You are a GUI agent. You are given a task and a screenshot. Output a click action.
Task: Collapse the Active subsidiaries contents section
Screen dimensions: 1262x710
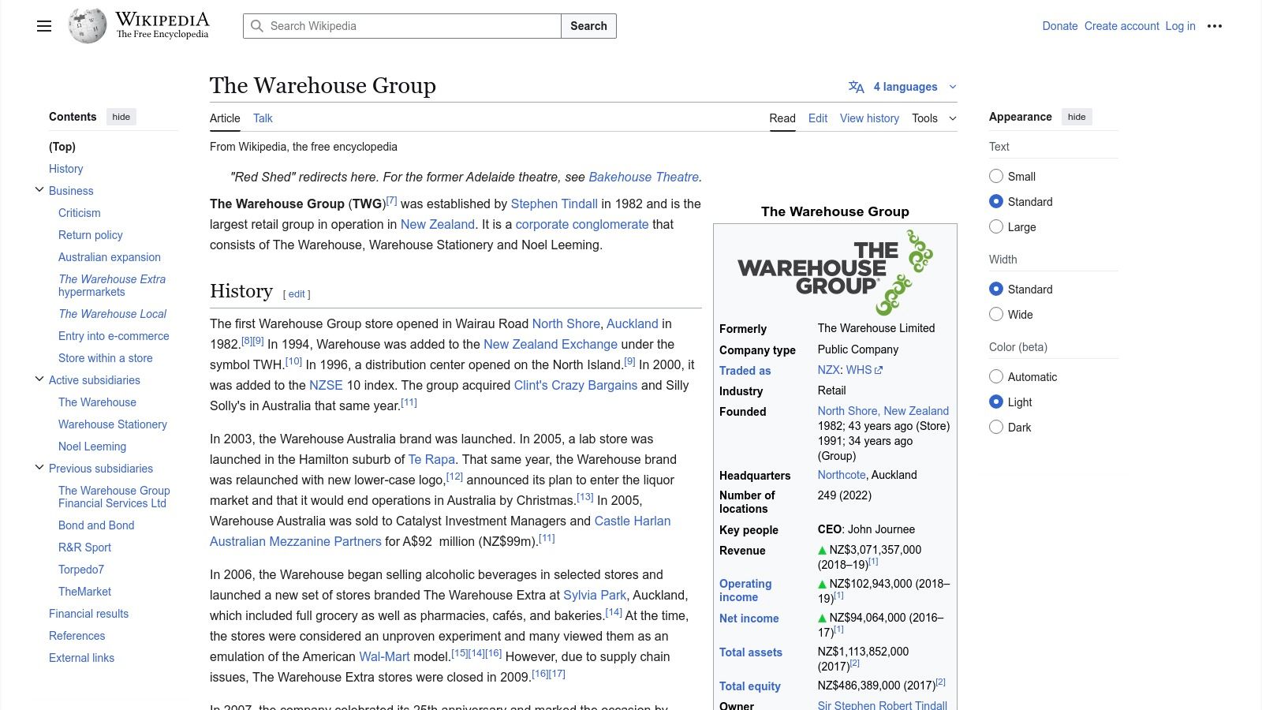click(x=39, y=379)
